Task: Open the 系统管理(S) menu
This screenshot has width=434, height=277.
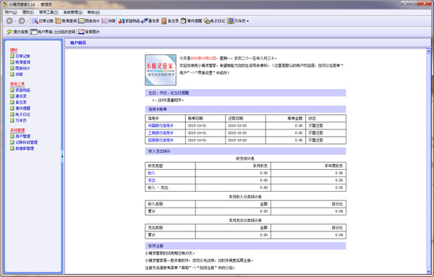Action: pos(73,12)
